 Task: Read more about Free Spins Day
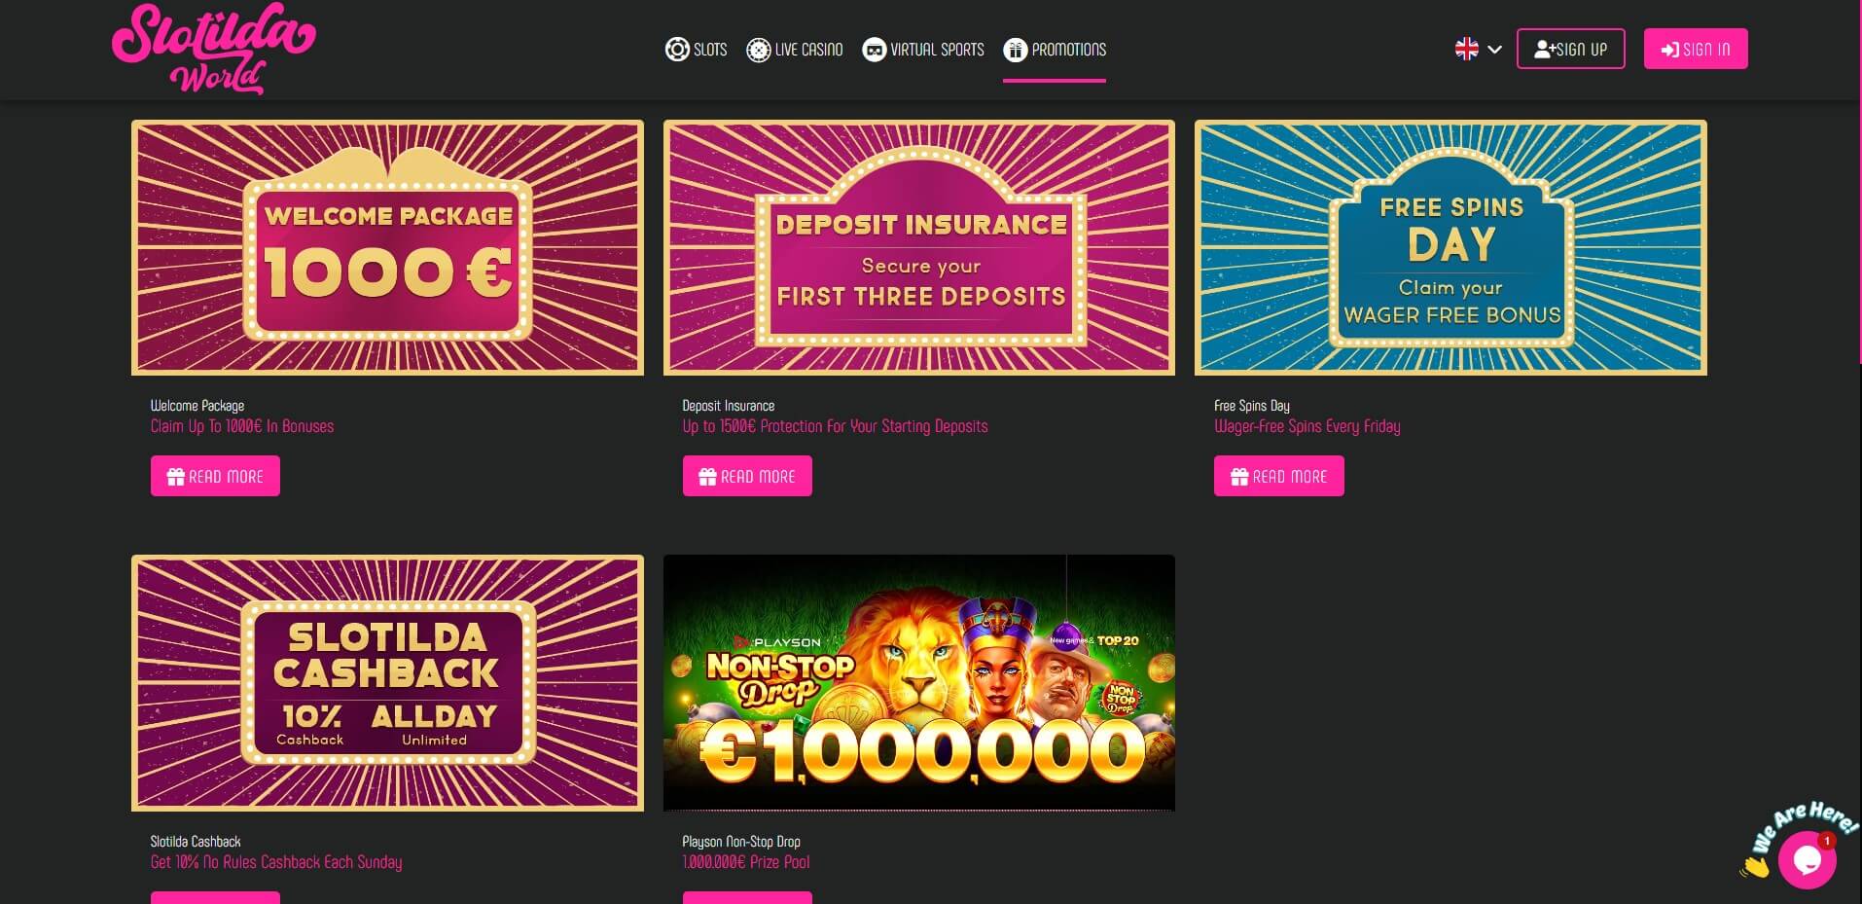pos(1278,476)
